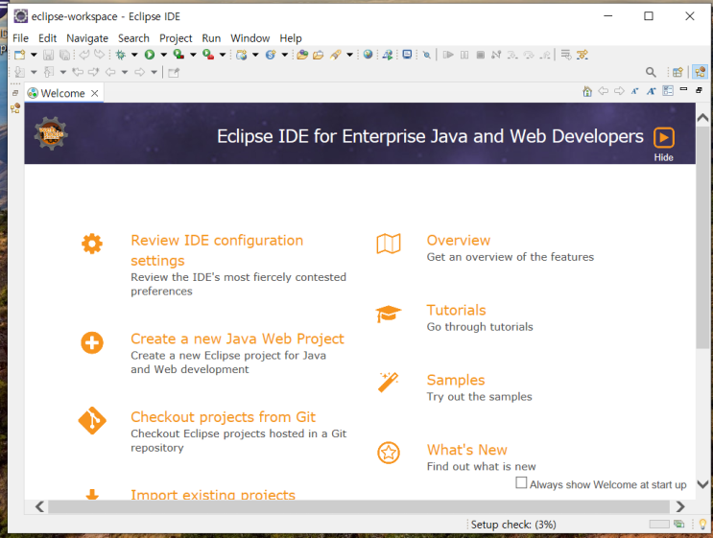Open the Run menu

(x=211, y=38)
